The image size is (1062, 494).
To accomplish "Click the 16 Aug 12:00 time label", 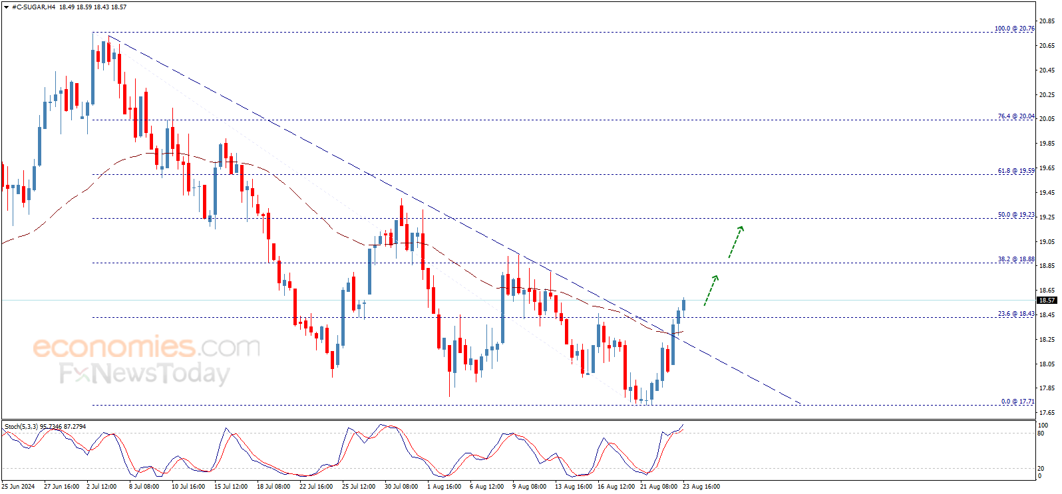I will pos(616,487).
